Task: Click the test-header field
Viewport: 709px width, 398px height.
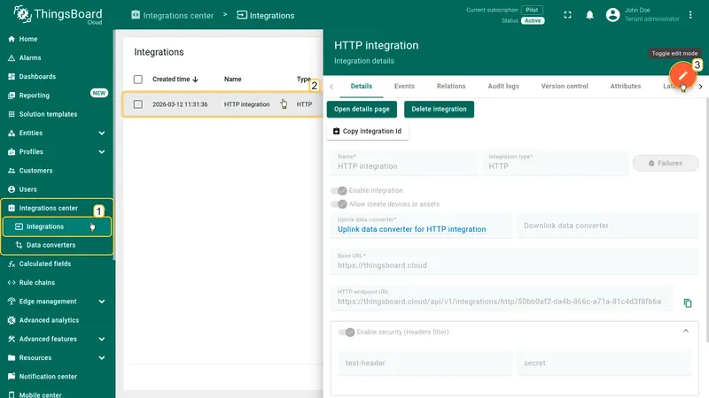Action: click(x=425, y=364)
